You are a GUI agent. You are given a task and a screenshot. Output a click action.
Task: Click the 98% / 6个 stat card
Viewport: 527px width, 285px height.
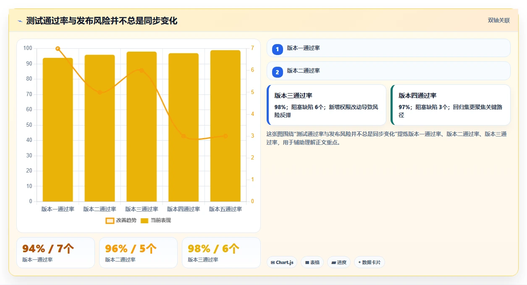click(221, 253)
